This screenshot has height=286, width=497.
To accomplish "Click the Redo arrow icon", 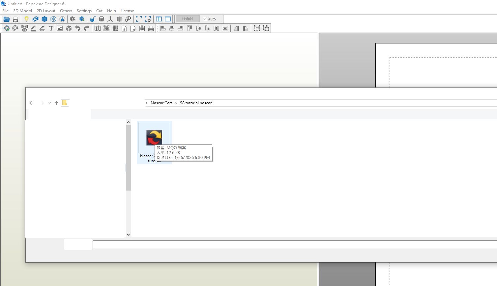I will click(x=86, y=28).
